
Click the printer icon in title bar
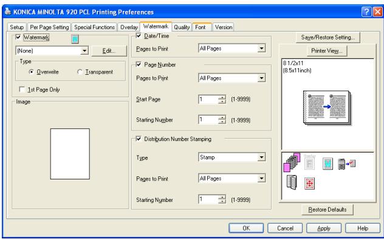(8, 12)
